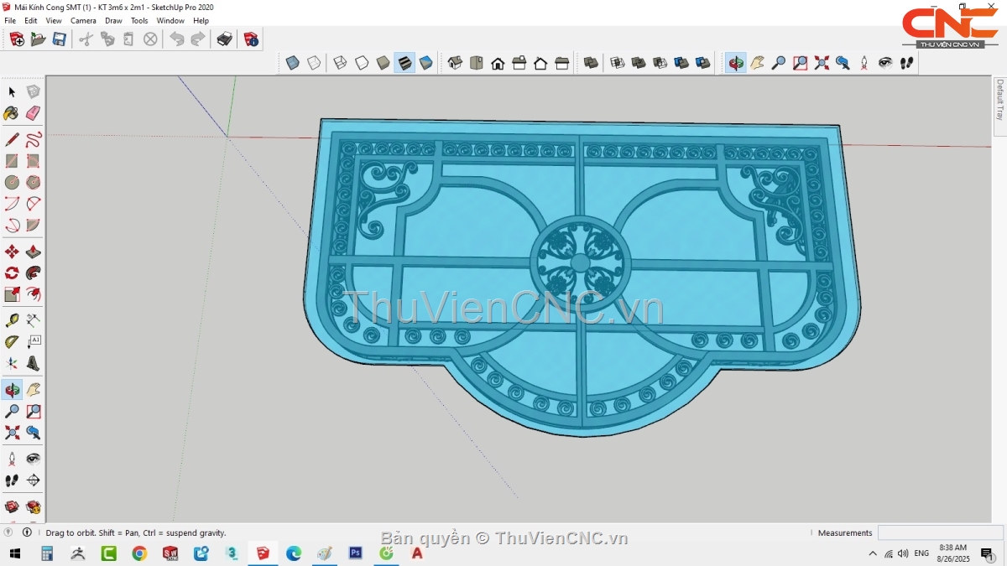Activate the Push/Pull tool
Screen dimensions: 1007x566
[33, 252]
